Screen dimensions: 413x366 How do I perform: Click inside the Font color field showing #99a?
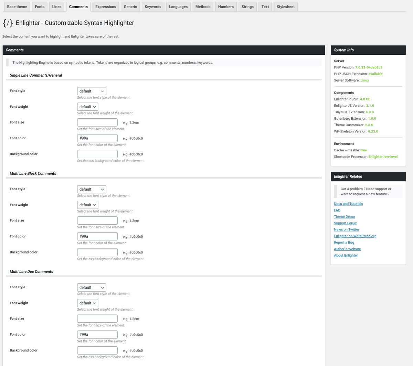[x=97, y=138]
